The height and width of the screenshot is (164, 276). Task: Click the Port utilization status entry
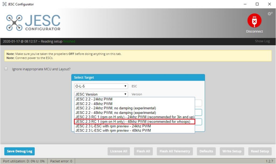24,161
